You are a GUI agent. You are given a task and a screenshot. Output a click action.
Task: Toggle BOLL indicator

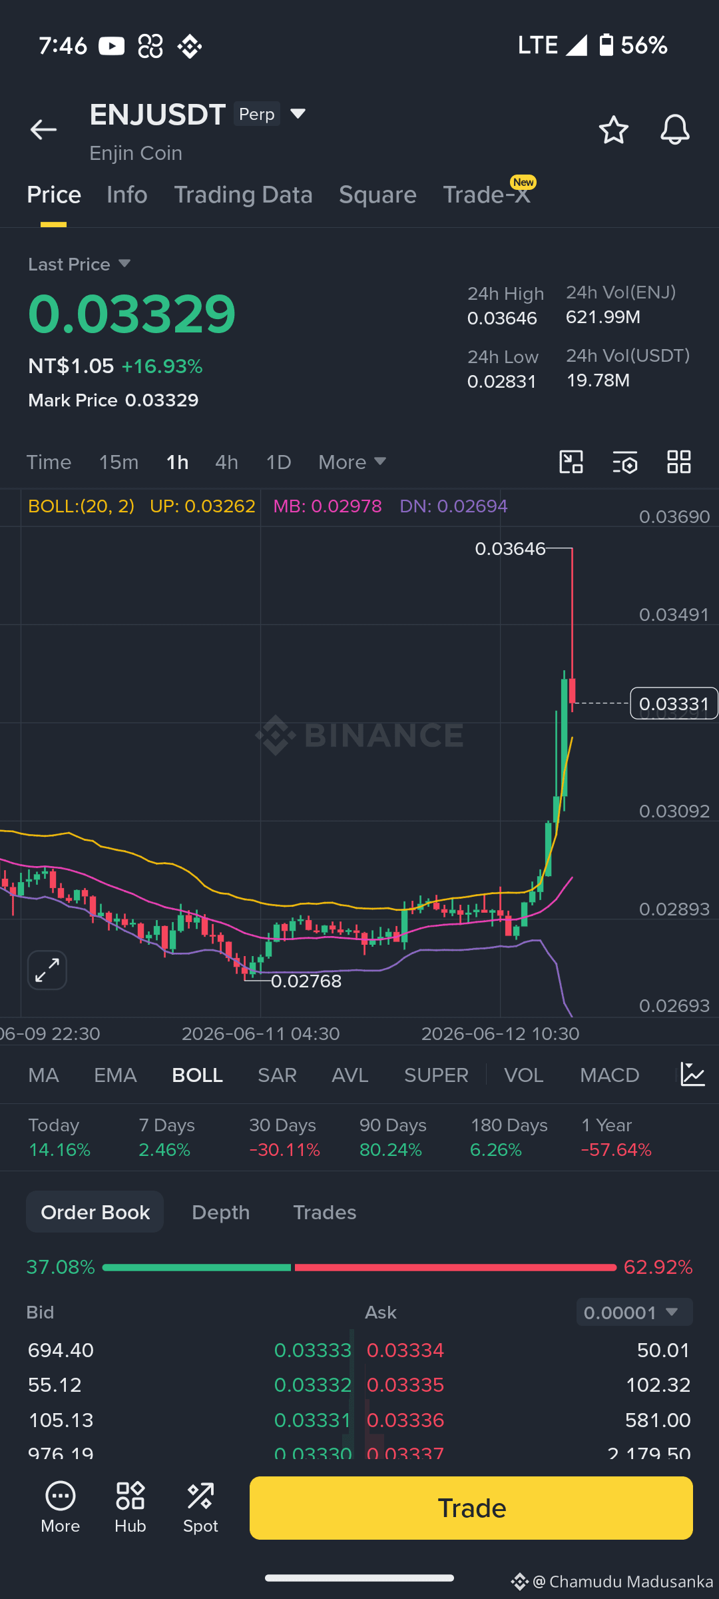(x=197, y=1075)
